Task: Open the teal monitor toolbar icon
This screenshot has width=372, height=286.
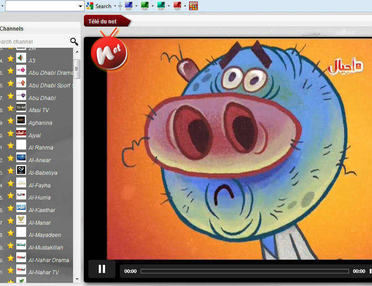Action: point(161,6)
